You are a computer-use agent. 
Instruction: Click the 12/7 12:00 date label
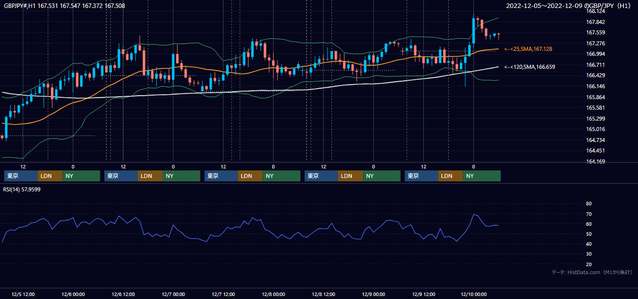click(x=223, y=294)
